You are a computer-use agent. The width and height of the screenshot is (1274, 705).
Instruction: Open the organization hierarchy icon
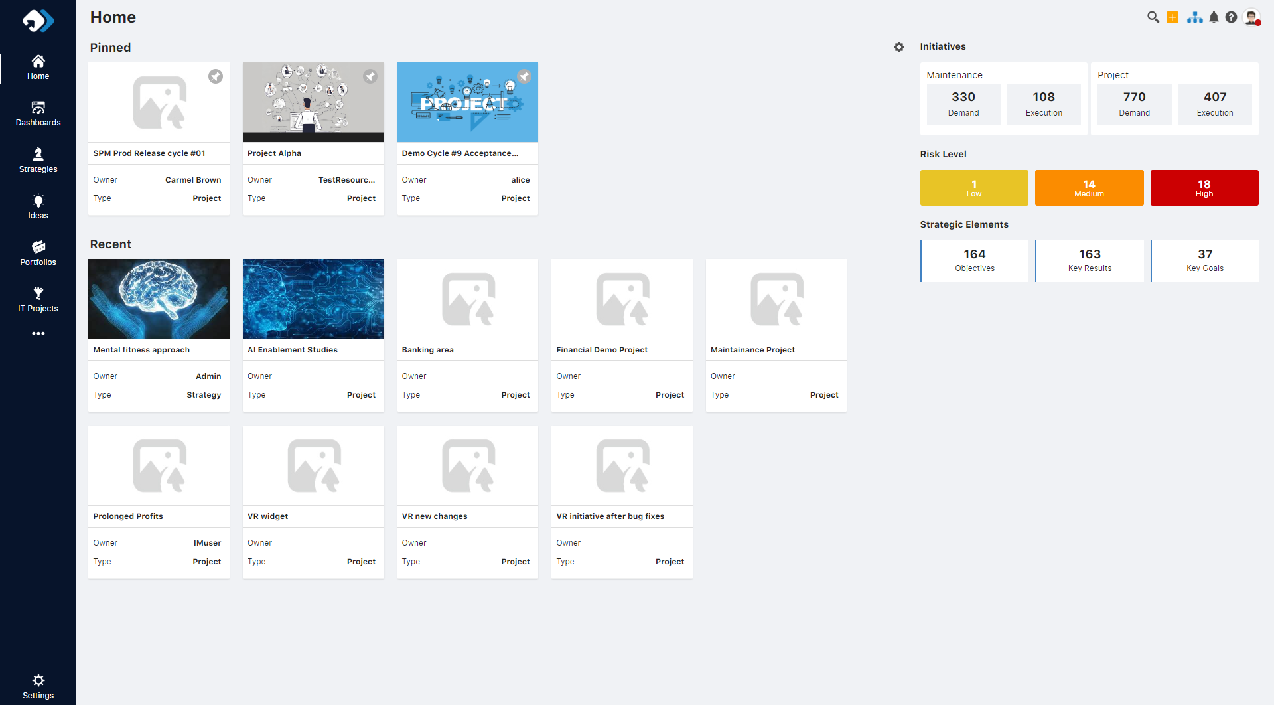coord(1194,17)
